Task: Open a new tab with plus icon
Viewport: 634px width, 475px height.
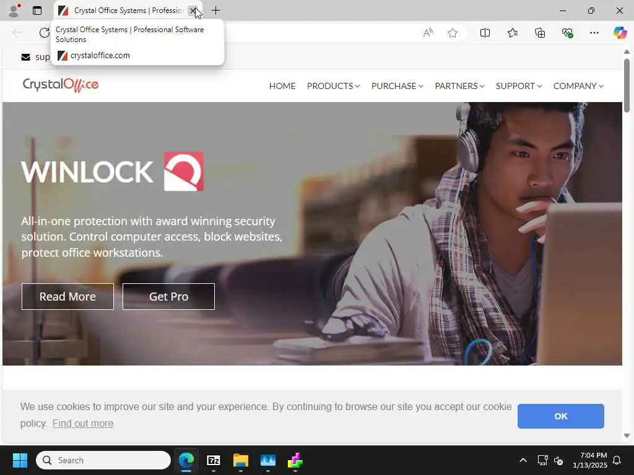Action: 216,11
